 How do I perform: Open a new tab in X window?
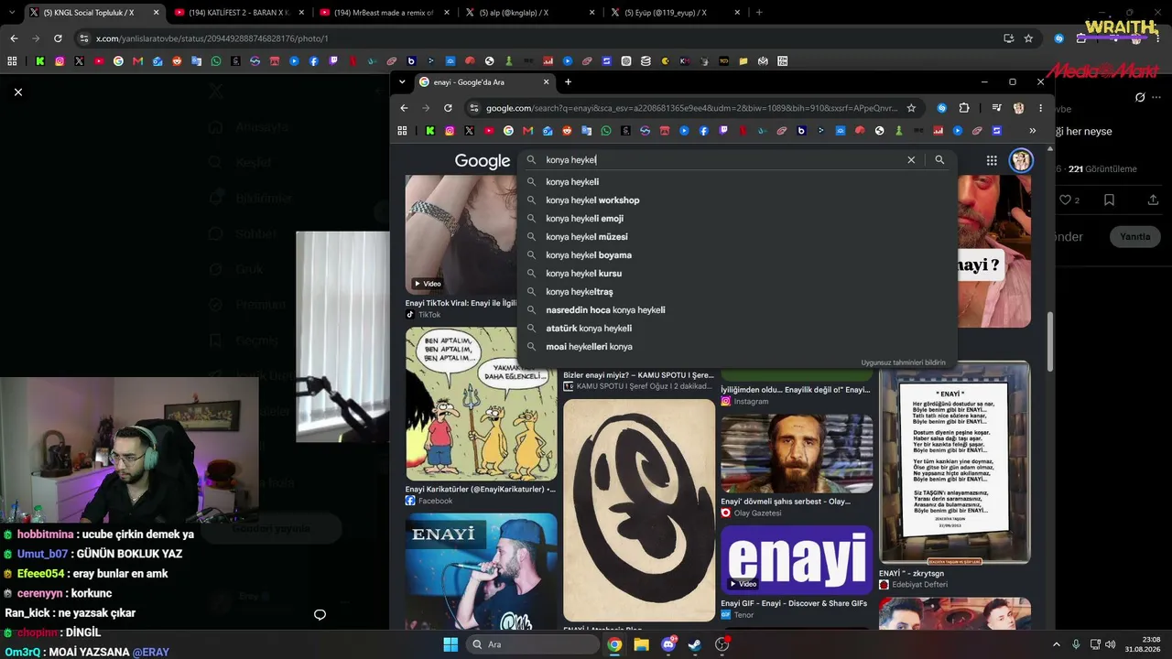[x=759, y=13]
